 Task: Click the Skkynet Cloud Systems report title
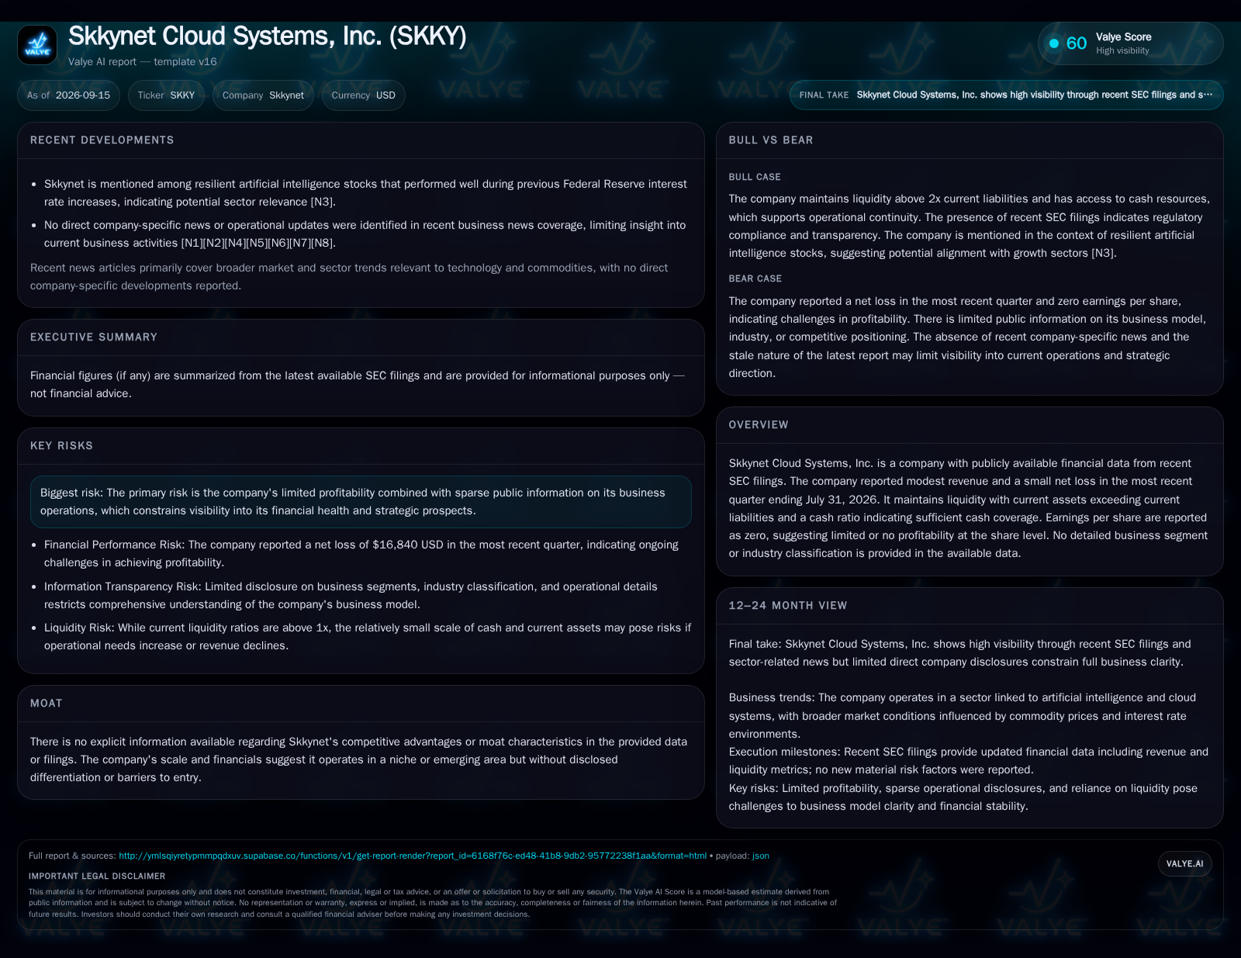(268, 36)
